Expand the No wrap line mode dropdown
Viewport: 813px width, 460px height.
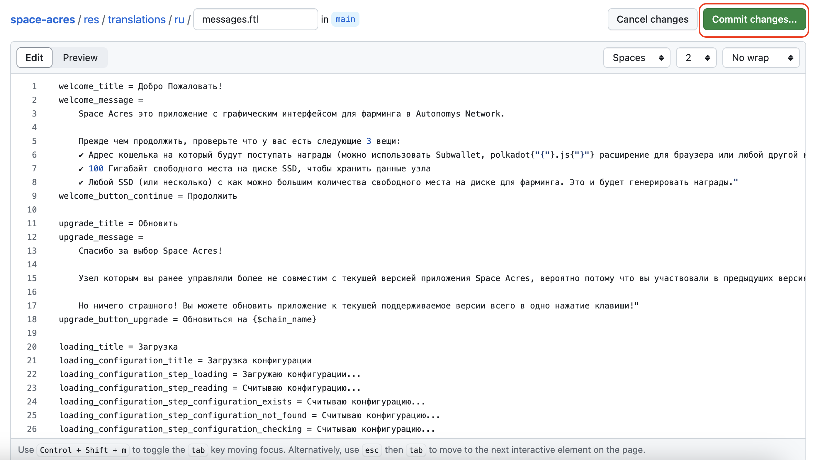point(761,58)
